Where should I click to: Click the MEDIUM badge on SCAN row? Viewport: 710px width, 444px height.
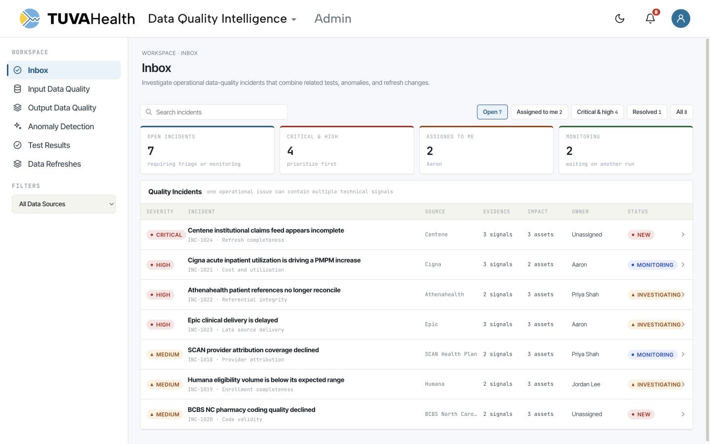[x=165, y=355]
